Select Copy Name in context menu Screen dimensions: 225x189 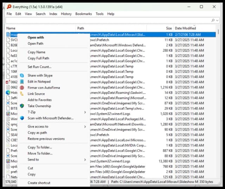(37, 52)
